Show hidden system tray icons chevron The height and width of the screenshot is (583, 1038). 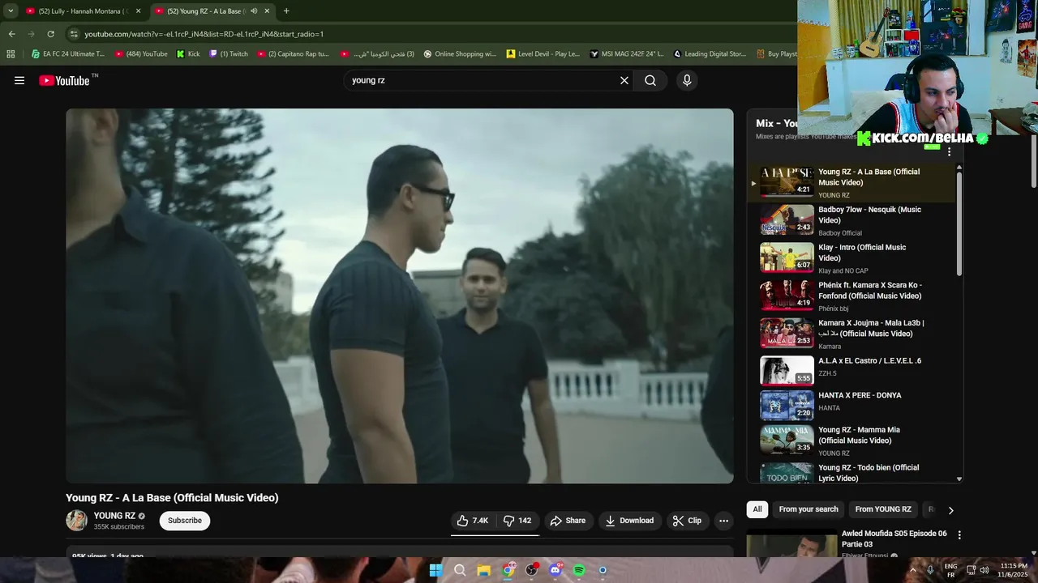(x=913, y=570)
